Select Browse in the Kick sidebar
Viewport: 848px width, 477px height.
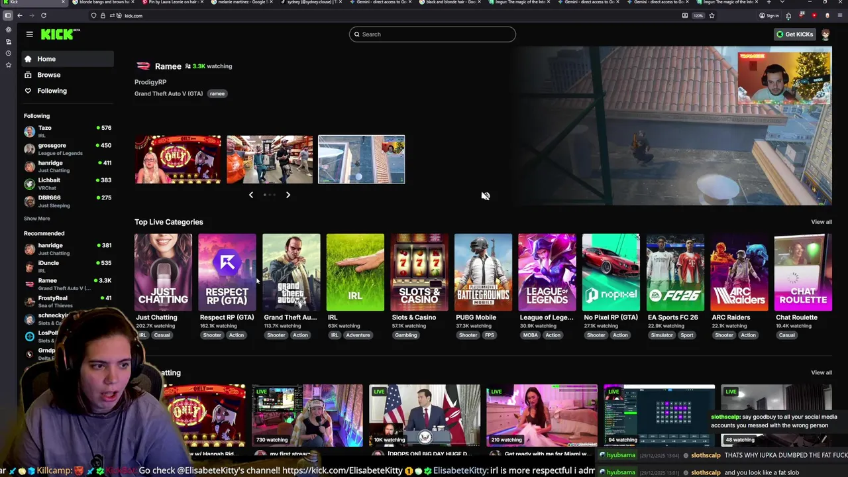point(66,75)
